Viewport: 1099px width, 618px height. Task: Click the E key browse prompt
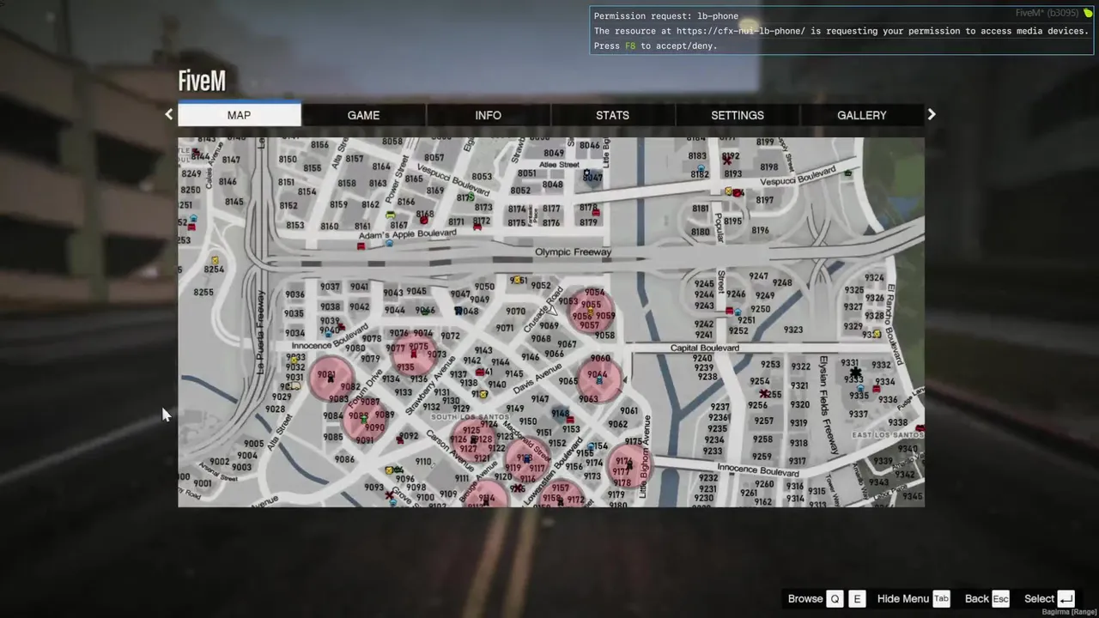click(x=857, y=599)
